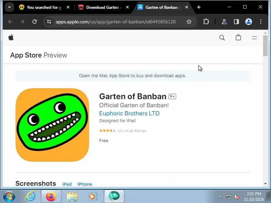The width and height of the screenshot is (271, 203).
Task: Bookmark this page with the star icon
Action: pyautogui.click(x=189, y=22)
